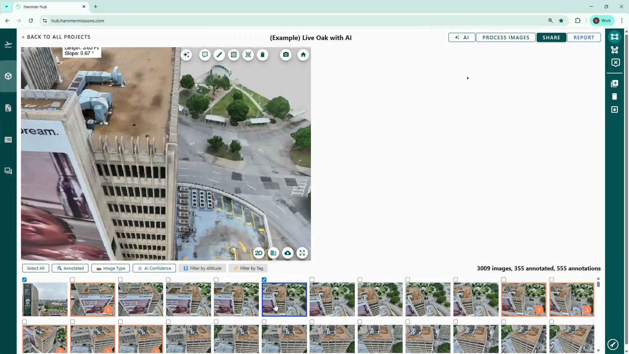Switch viewer to 2D mode
Image resolution: width=629 pixels, height=354 pixels.
click(x=258, y=253)
